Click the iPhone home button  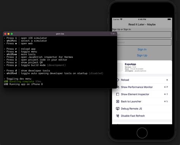[x=142, y=133]
